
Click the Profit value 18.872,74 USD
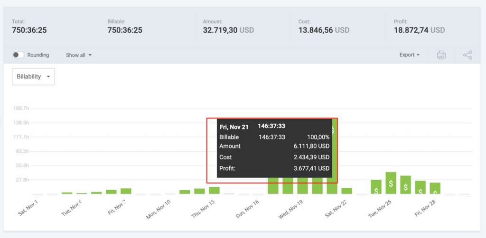(x=420, y=30)
